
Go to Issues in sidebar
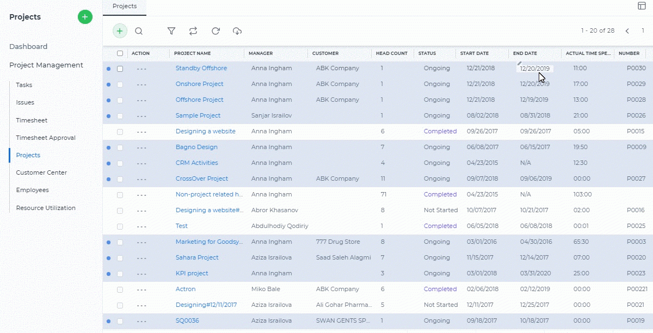coord(25,102)
